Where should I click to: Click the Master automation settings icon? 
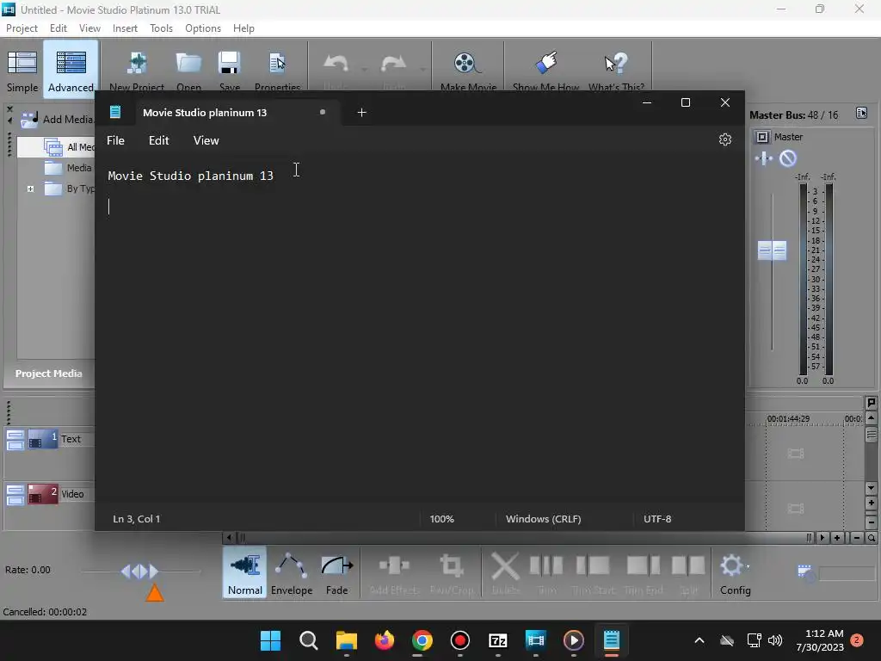[764, 158]
